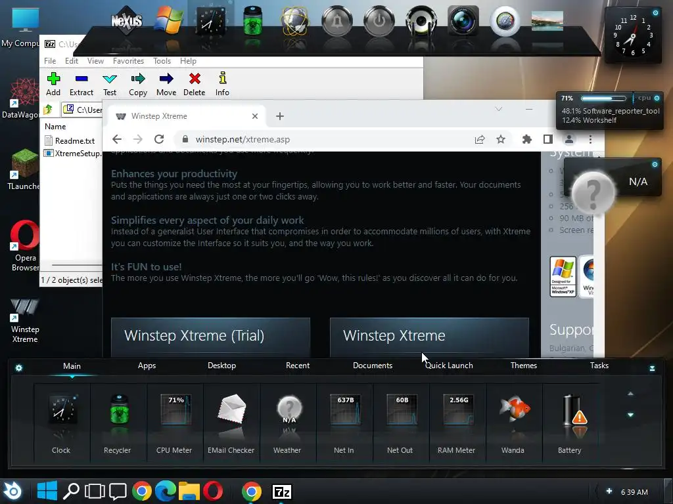Open the CPU Meter module

click(x=174, y=423)
